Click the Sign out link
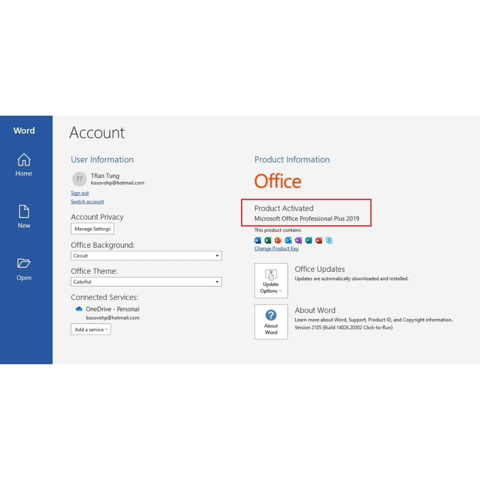 (x=80, y=193)
